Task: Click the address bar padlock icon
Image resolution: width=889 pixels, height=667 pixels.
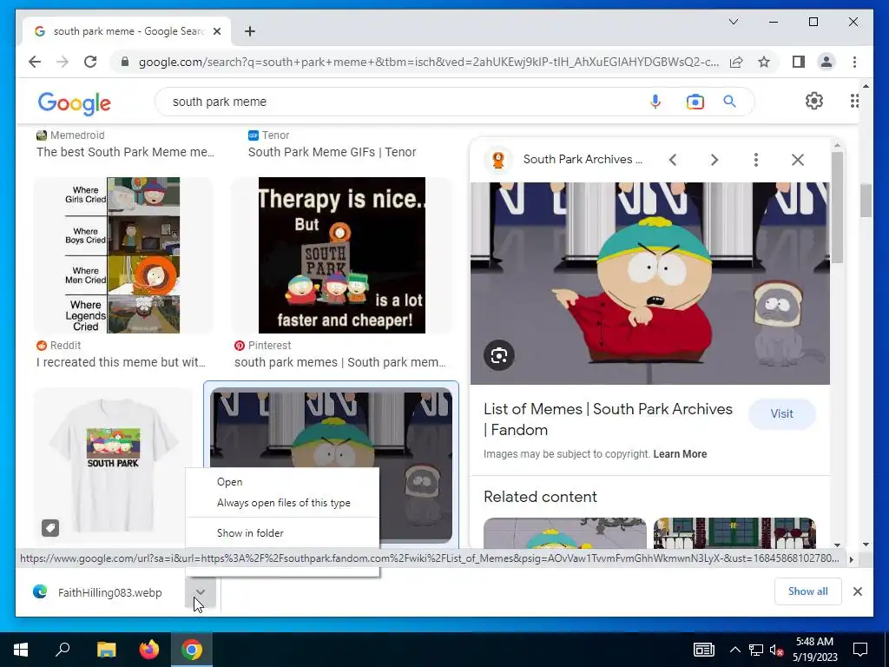Action: point(125,62)
